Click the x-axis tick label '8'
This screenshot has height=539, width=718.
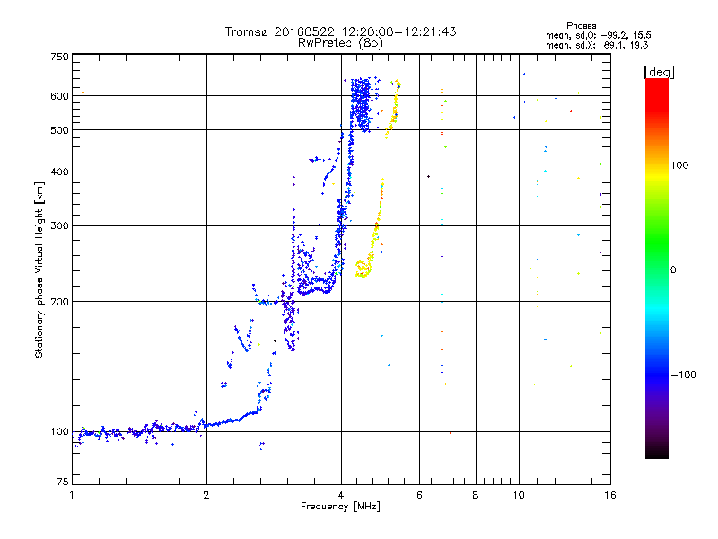point(476,495)
